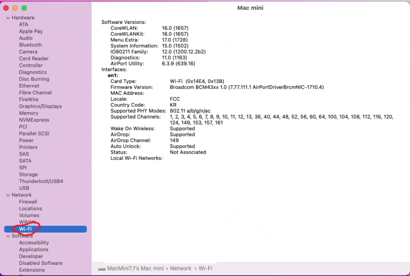410x276 pixels.
Task: Collapse the Software section chevron
Action: 8,236
